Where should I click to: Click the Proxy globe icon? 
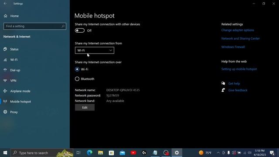coord(5,112)
